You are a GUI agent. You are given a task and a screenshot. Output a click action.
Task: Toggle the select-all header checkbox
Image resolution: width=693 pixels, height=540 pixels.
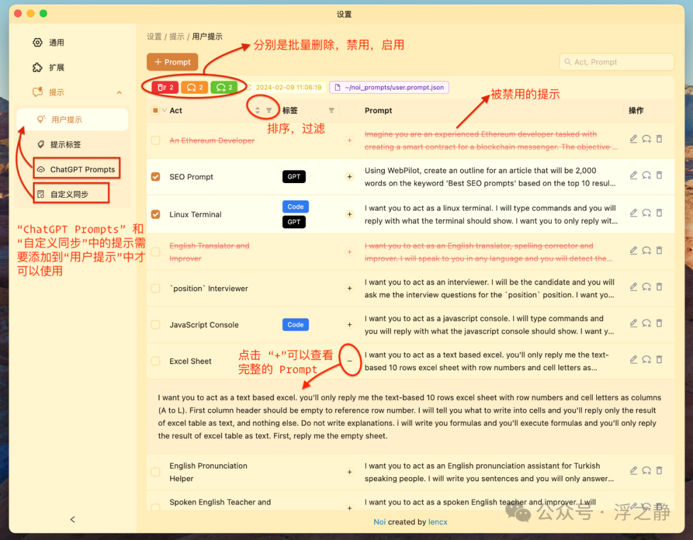pyautogui.click(x=155, y=110)
